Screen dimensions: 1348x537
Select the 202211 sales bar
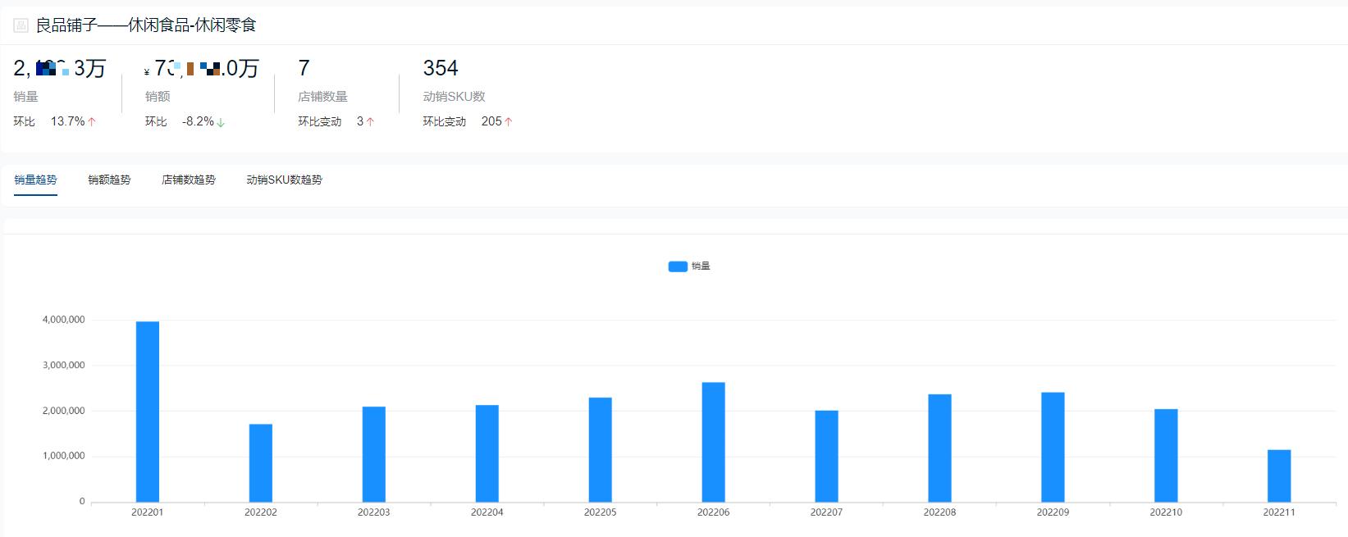point(1279,476)
